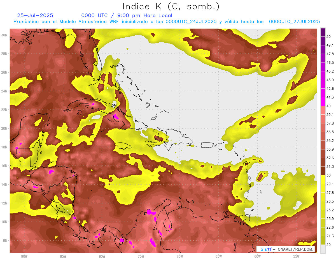Click the '36.5' legend value

[330, 132]
